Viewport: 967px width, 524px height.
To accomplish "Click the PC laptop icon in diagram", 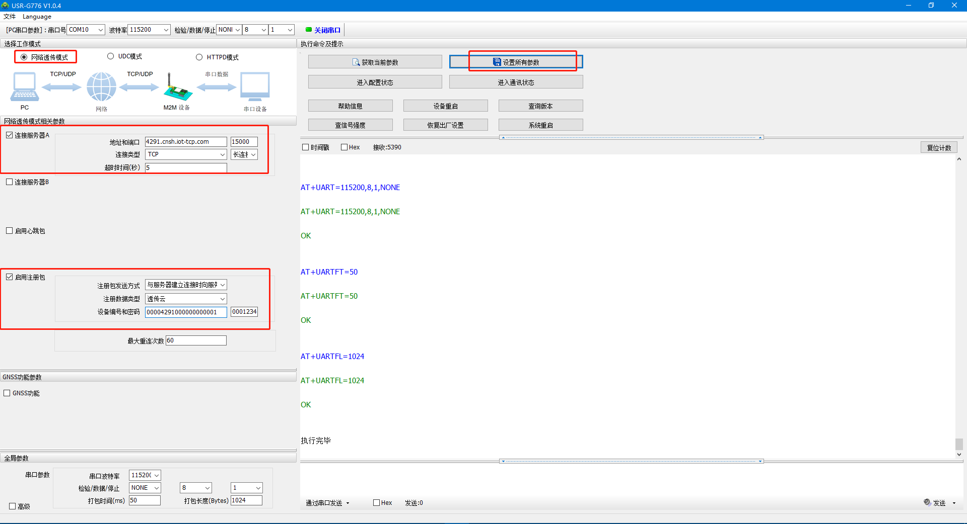I will 24,87.
